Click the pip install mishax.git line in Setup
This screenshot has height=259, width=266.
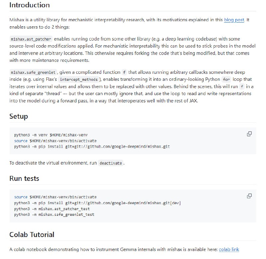(x=92, y=146)
